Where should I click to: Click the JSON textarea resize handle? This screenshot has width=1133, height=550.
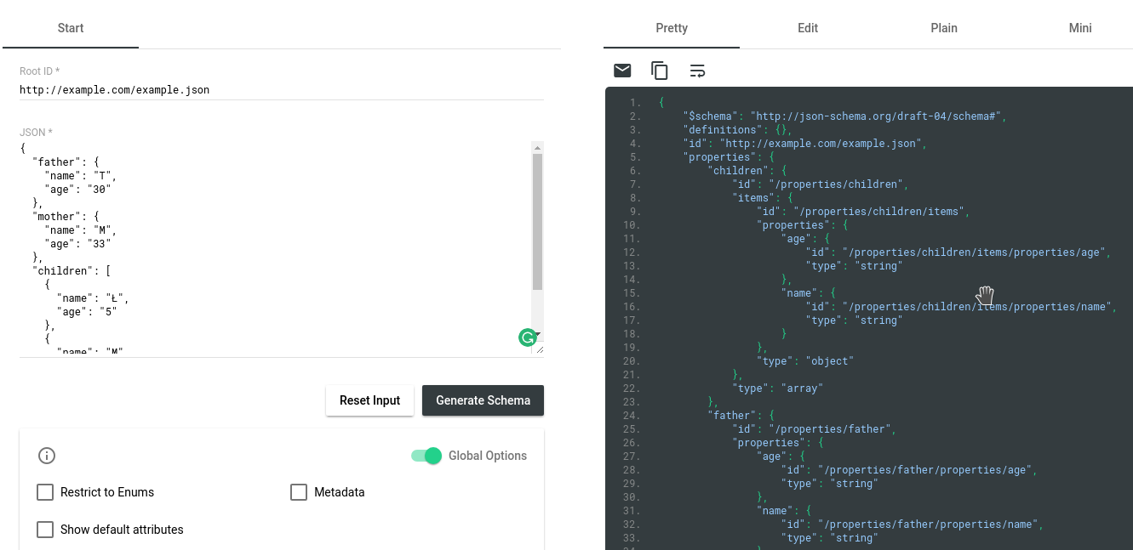click(x=540, y=349)
